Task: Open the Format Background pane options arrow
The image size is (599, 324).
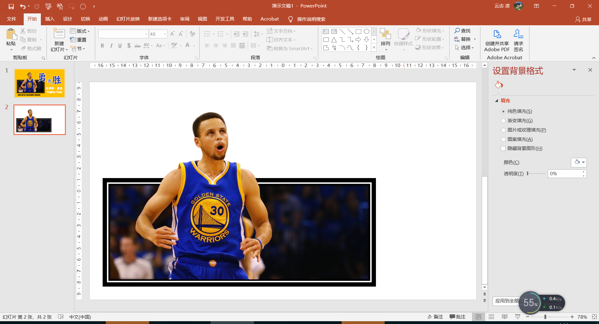Action: [x=574, y=70]
